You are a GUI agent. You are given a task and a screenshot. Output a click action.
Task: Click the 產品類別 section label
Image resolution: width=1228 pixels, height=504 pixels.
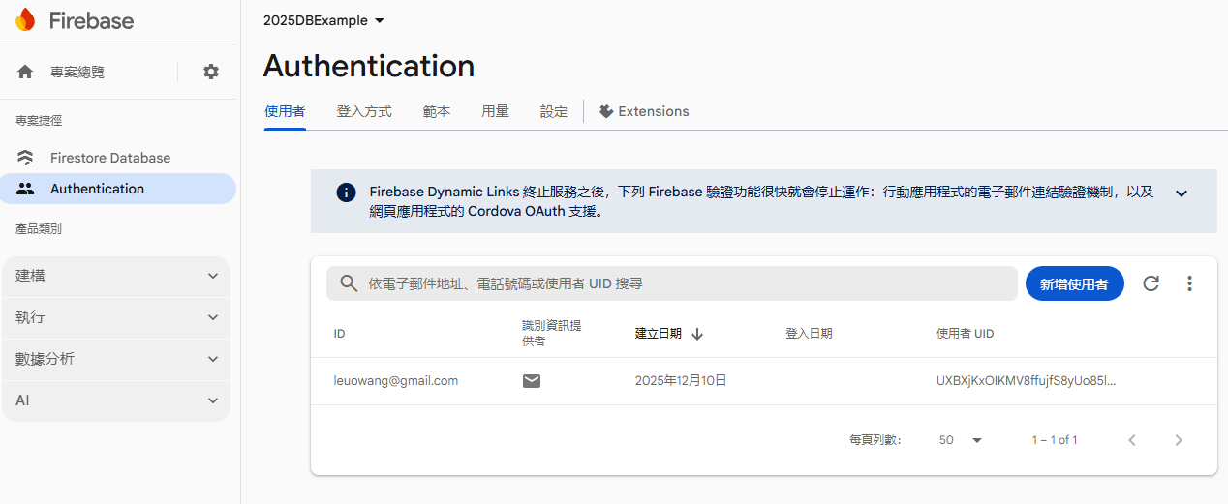click(x=39, y=229)
